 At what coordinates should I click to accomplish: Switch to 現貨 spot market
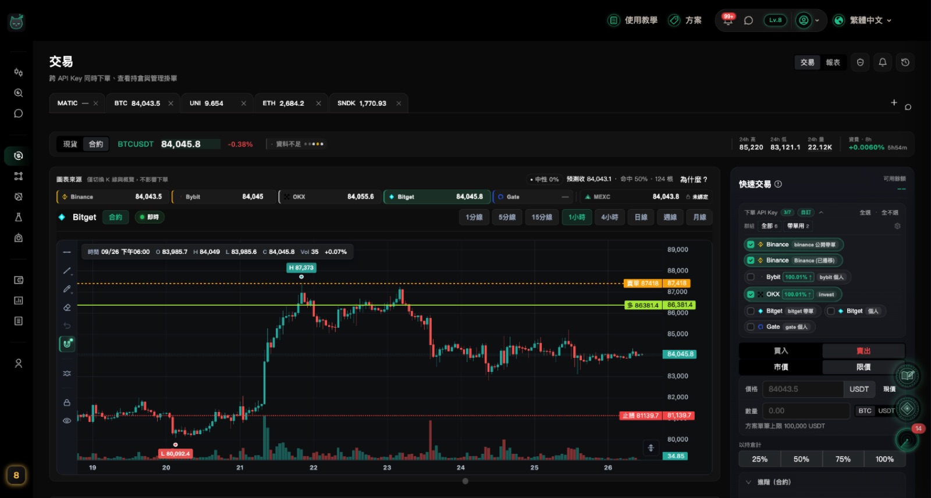(x=70, y=144)
